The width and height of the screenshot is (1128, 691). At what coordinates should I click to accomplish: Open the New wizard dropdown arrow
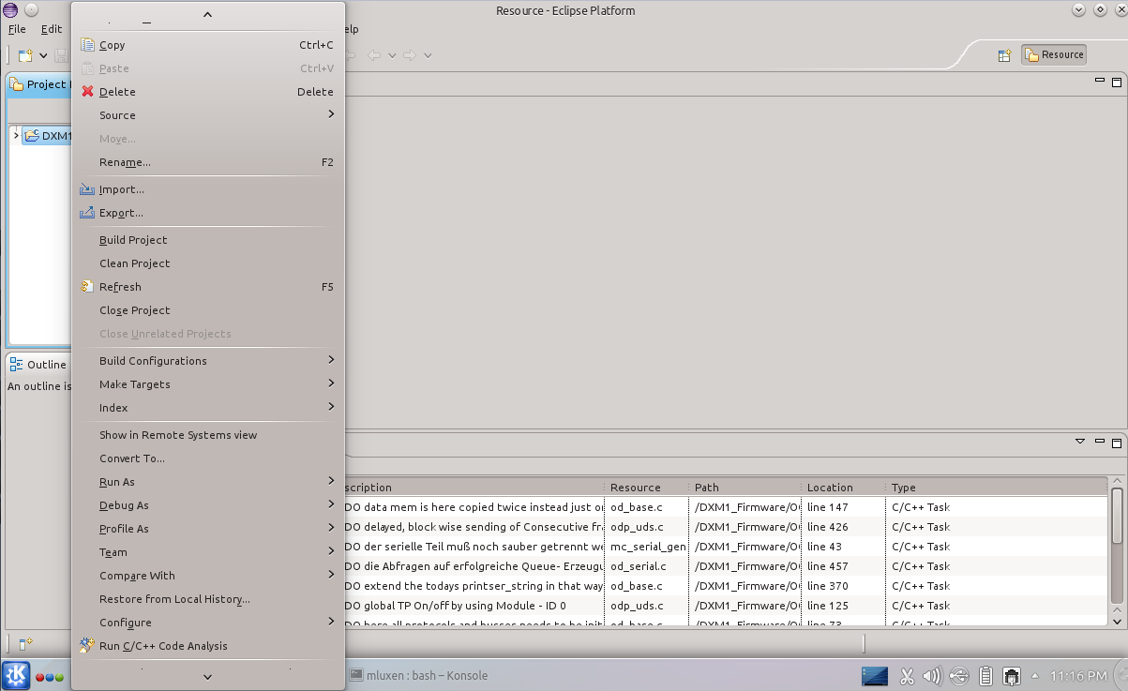tap(43, 56)
